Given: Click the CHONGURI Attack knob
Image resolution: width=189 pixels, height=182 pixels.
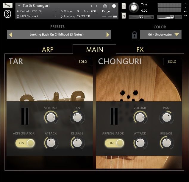Looking at the screenshot, I should click(x=140, y=143).
